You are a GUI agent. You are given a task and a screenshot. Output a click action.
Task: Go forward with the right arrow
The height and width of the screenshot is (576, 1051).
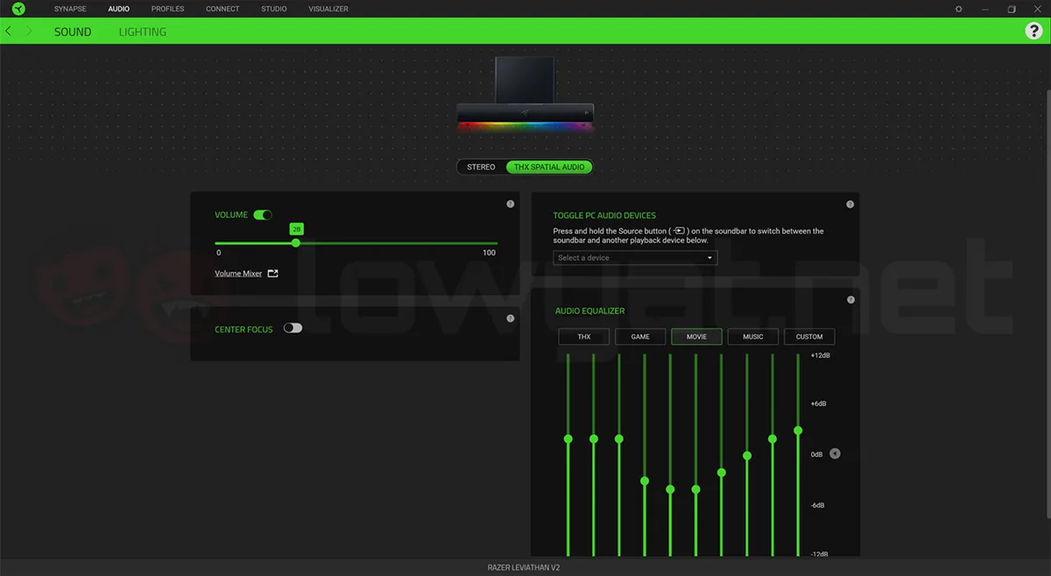(29, 31)
